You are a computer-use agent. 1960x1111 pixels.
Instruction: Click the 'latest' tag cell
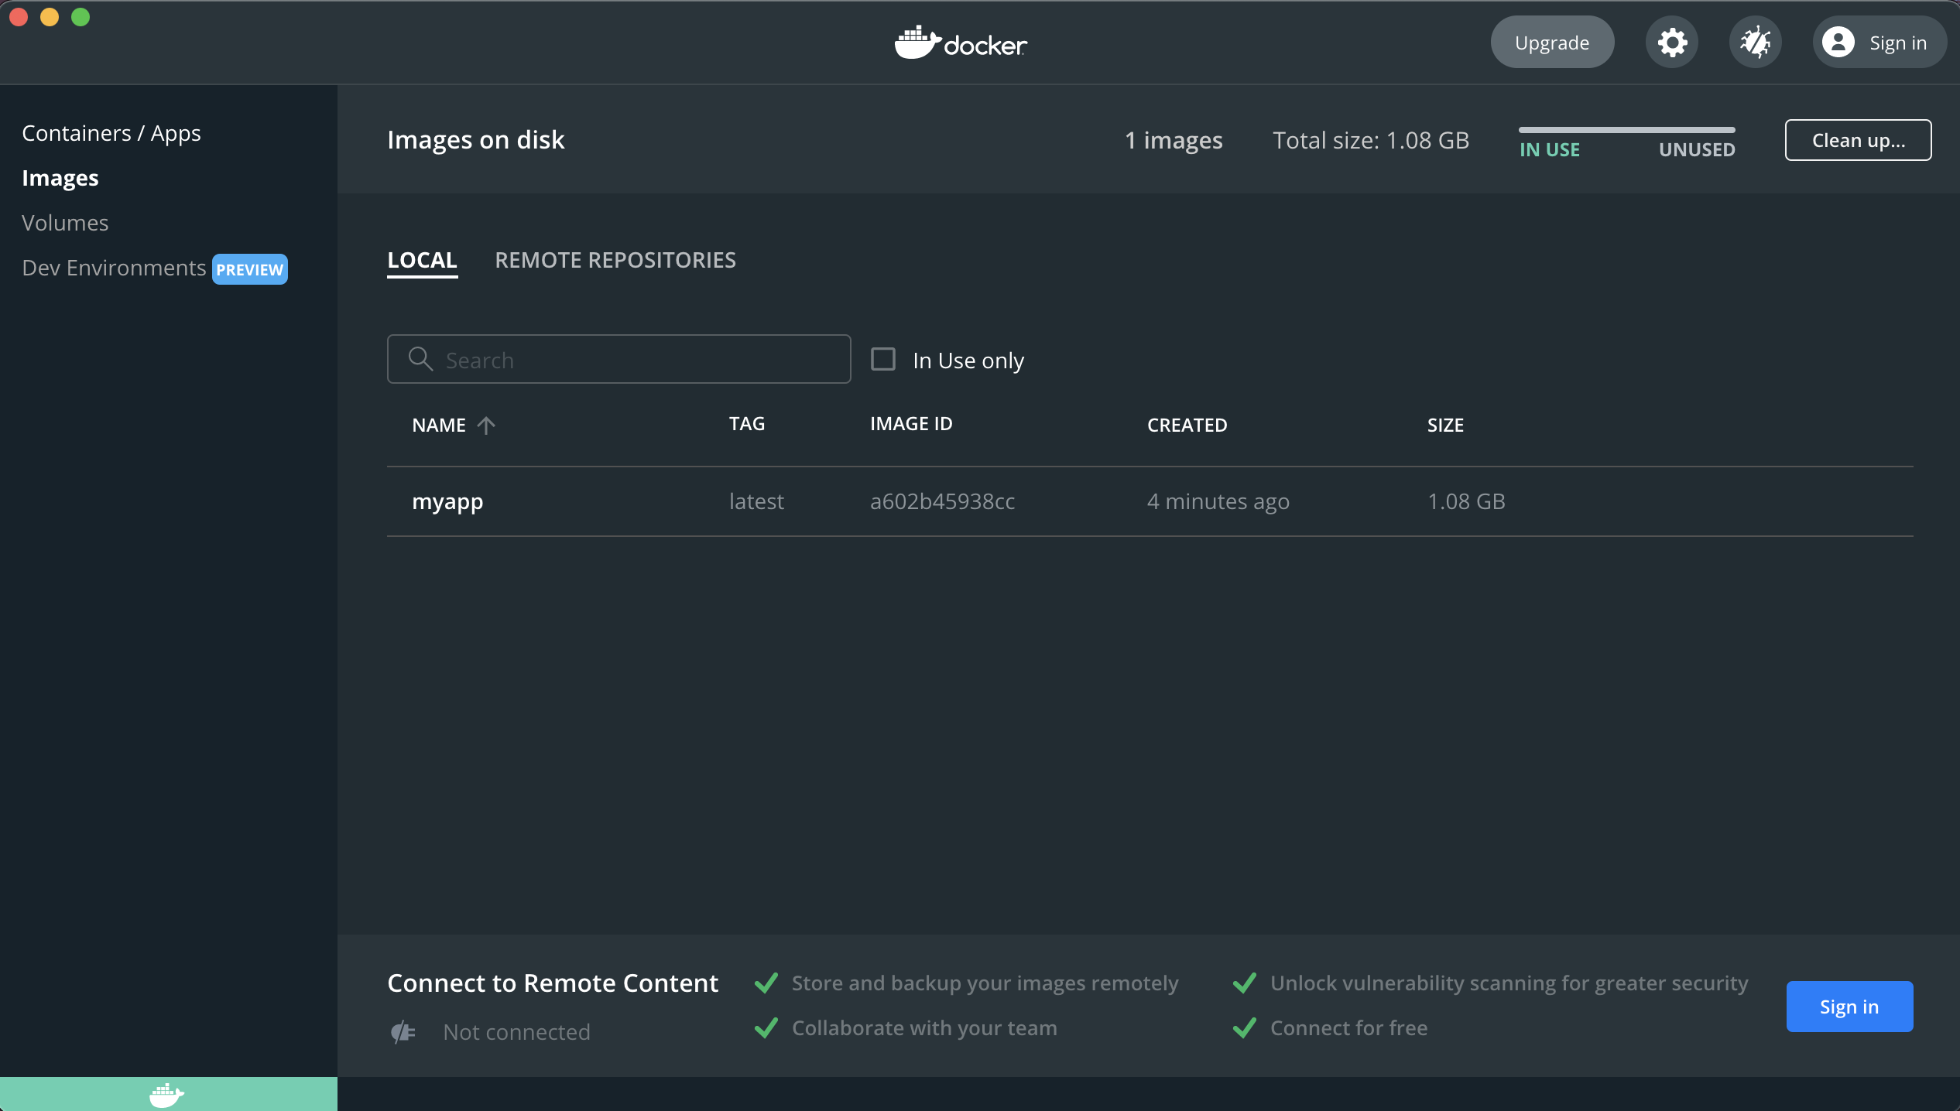[756, 501]
